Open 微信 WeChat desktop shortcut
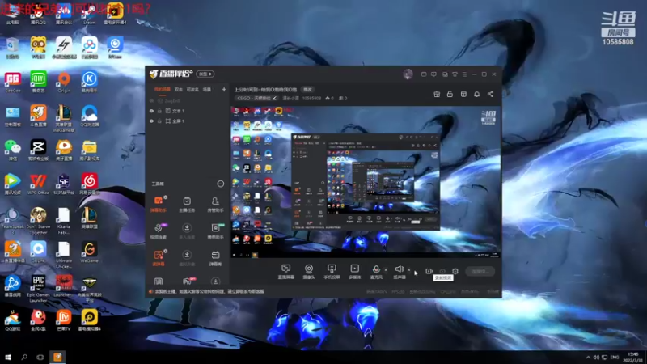This screenshot has width=647, height=364. 12,150
